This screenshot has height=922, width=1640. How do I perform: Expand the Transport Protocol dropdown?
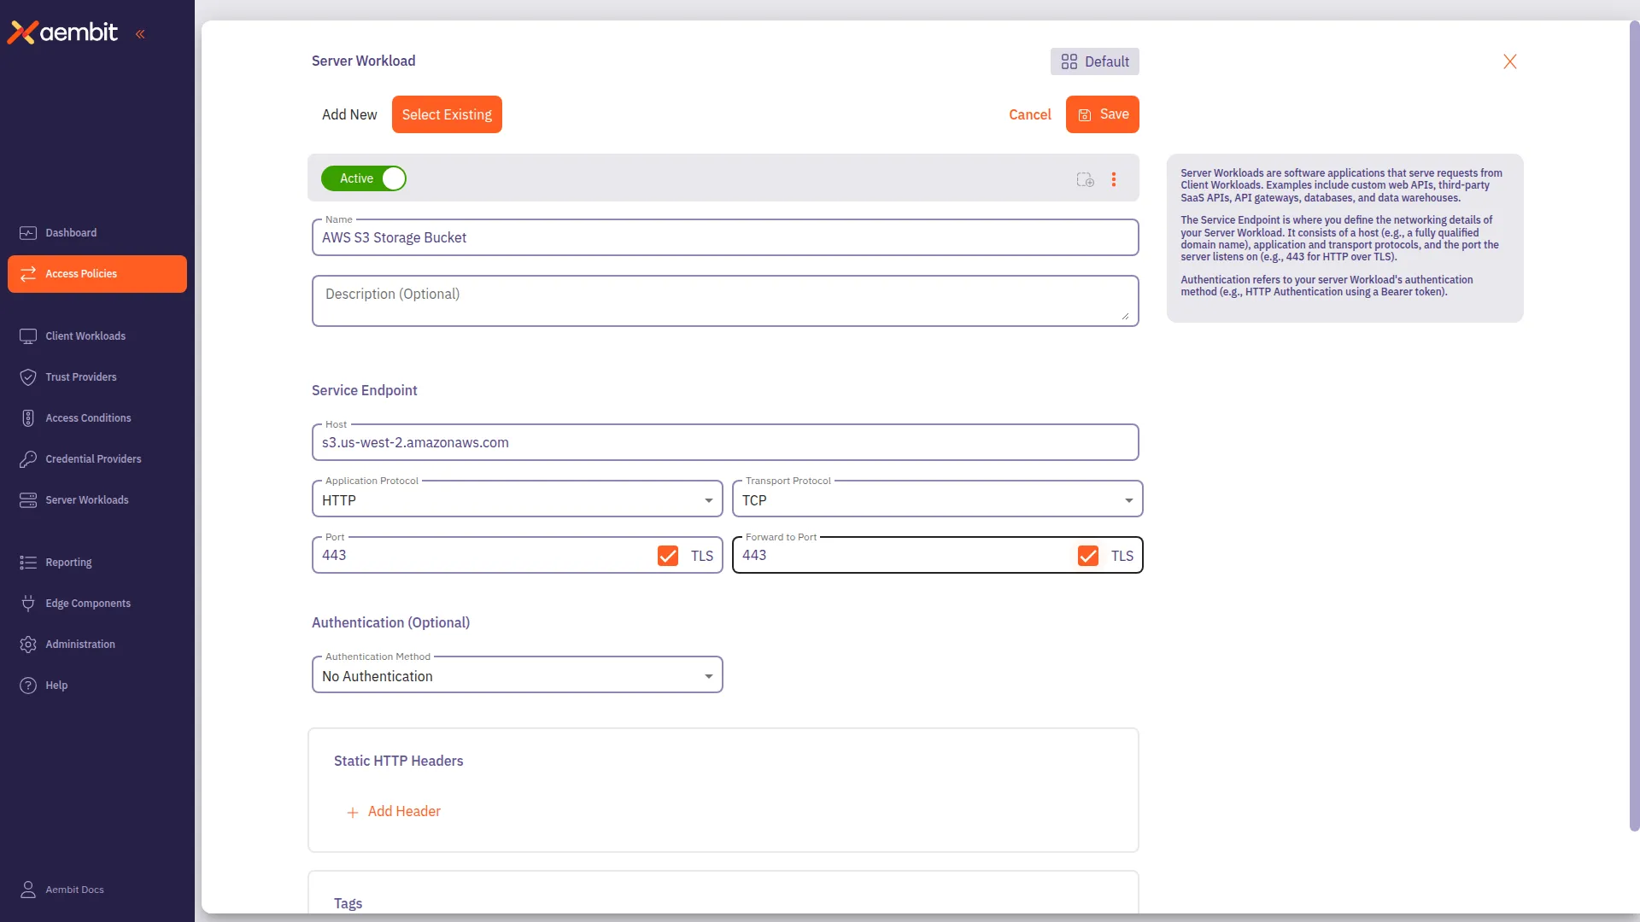tap(938, 499)
